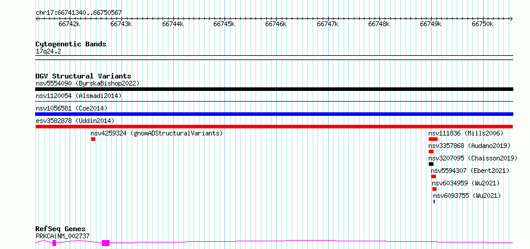This screenshot has height=249, width=530.
Task: Click the 66750k ruler tick label
Action: [482, 24]
